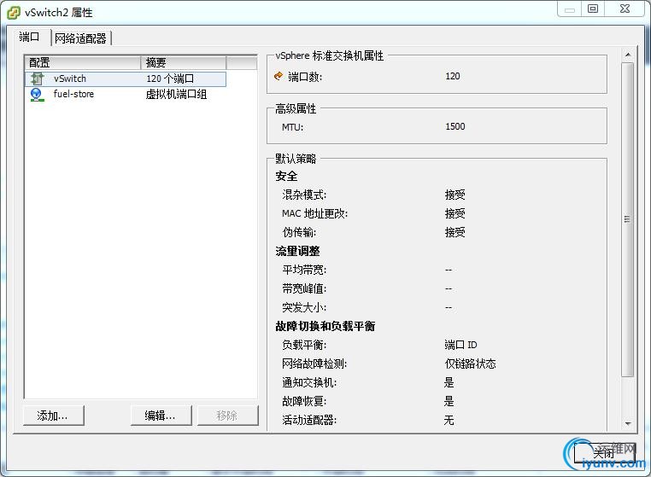The width and height of the screenshot is (651, 477).
Task: Click the port count info icon
Action: pos(279,76)
